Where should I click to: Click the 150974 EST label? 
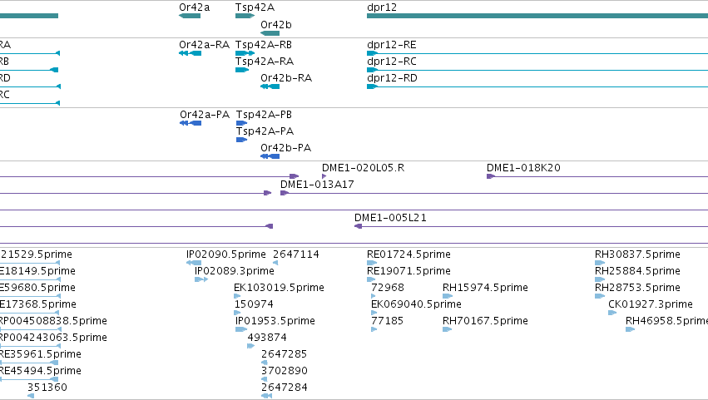[x=254, y=304]
